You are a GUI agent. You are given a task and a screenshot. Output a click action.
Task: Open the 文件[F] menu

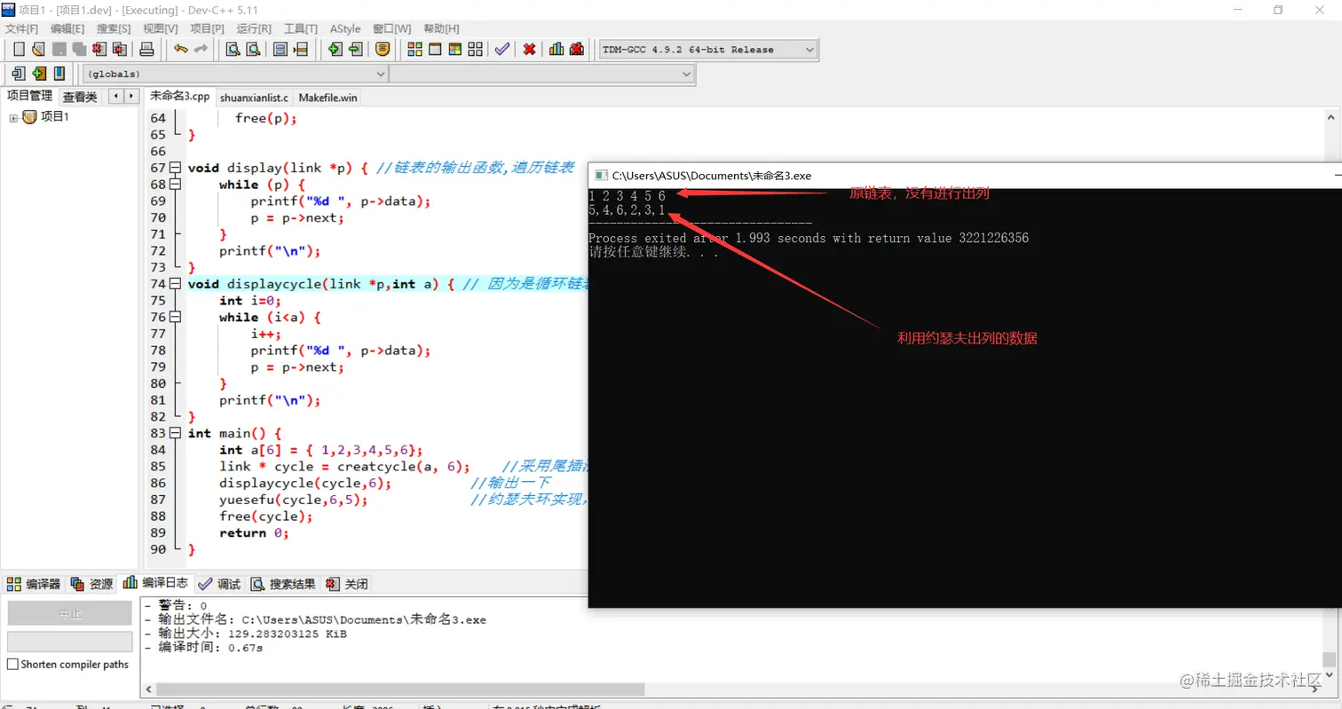click(x=22, y=28)
